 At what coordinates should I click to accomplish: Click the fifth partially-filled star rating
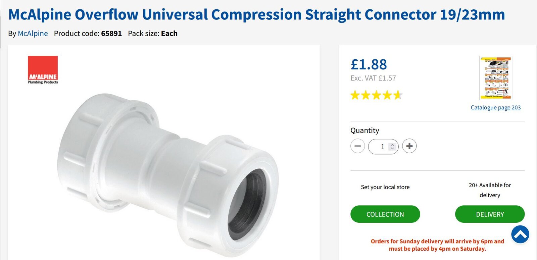(x=398, y=95)
